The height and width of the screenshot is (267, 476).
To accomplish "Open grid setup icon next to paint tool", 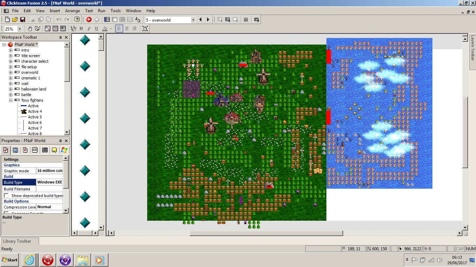I will [x=48, y=29].
